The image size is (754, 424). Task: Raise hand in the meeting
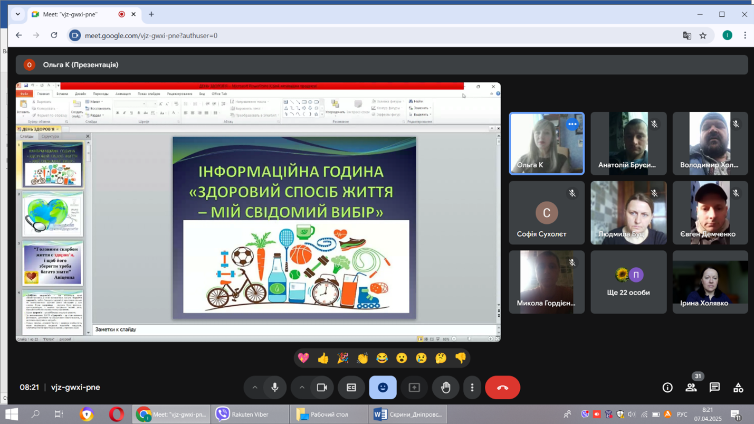click(x=446, y=388)
